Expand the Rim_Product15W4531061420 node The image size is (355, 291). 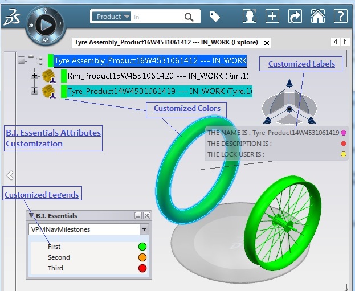click(x=34, y=75)
